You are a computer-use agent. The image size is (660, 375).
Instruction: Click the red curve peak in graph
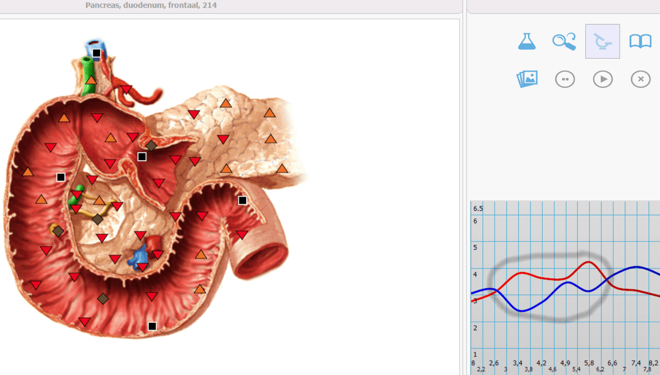pos(589,262)
